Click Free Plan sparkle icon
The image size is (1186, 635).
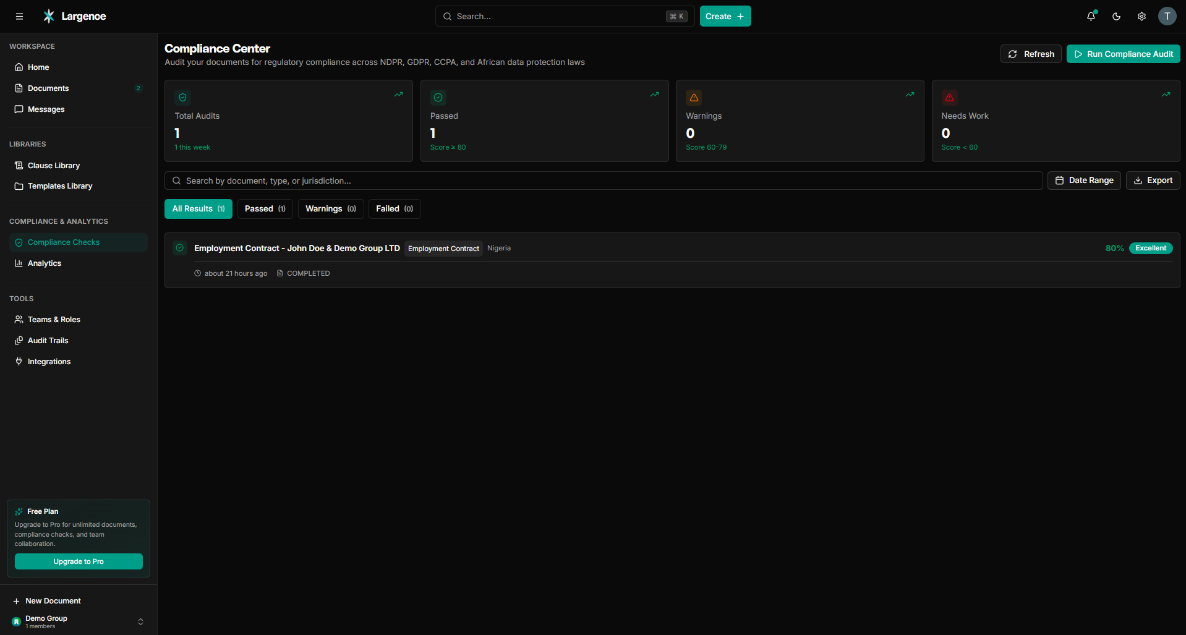19,511
